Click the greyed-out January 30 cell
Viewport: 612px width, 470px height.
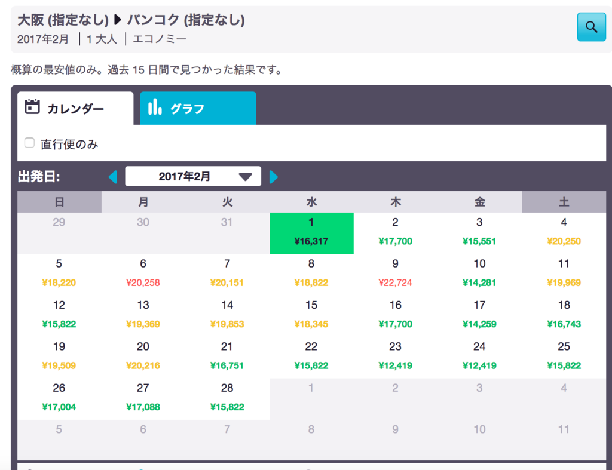(143, 234)
